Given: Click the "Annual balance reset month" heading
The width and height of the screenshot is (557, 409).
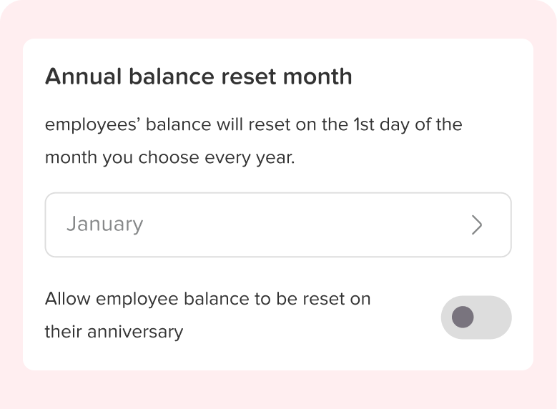Looking at the screenshot, I should (198, 77).
